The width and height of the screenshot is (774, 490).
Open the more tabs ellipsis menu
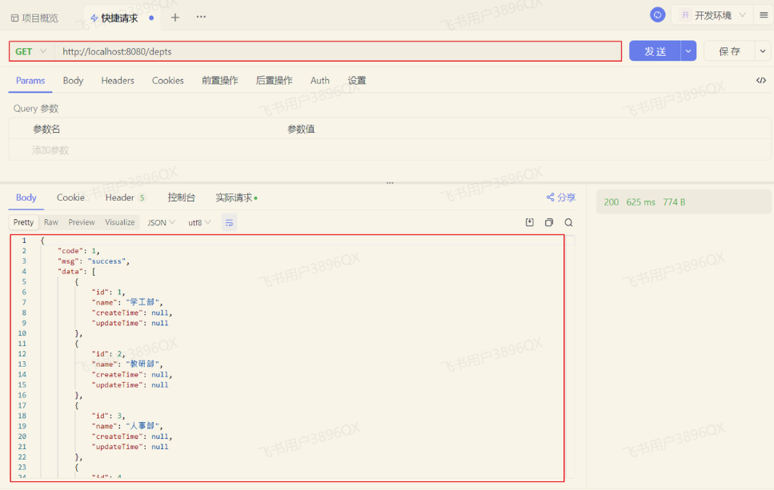click(x=201, y=17)
